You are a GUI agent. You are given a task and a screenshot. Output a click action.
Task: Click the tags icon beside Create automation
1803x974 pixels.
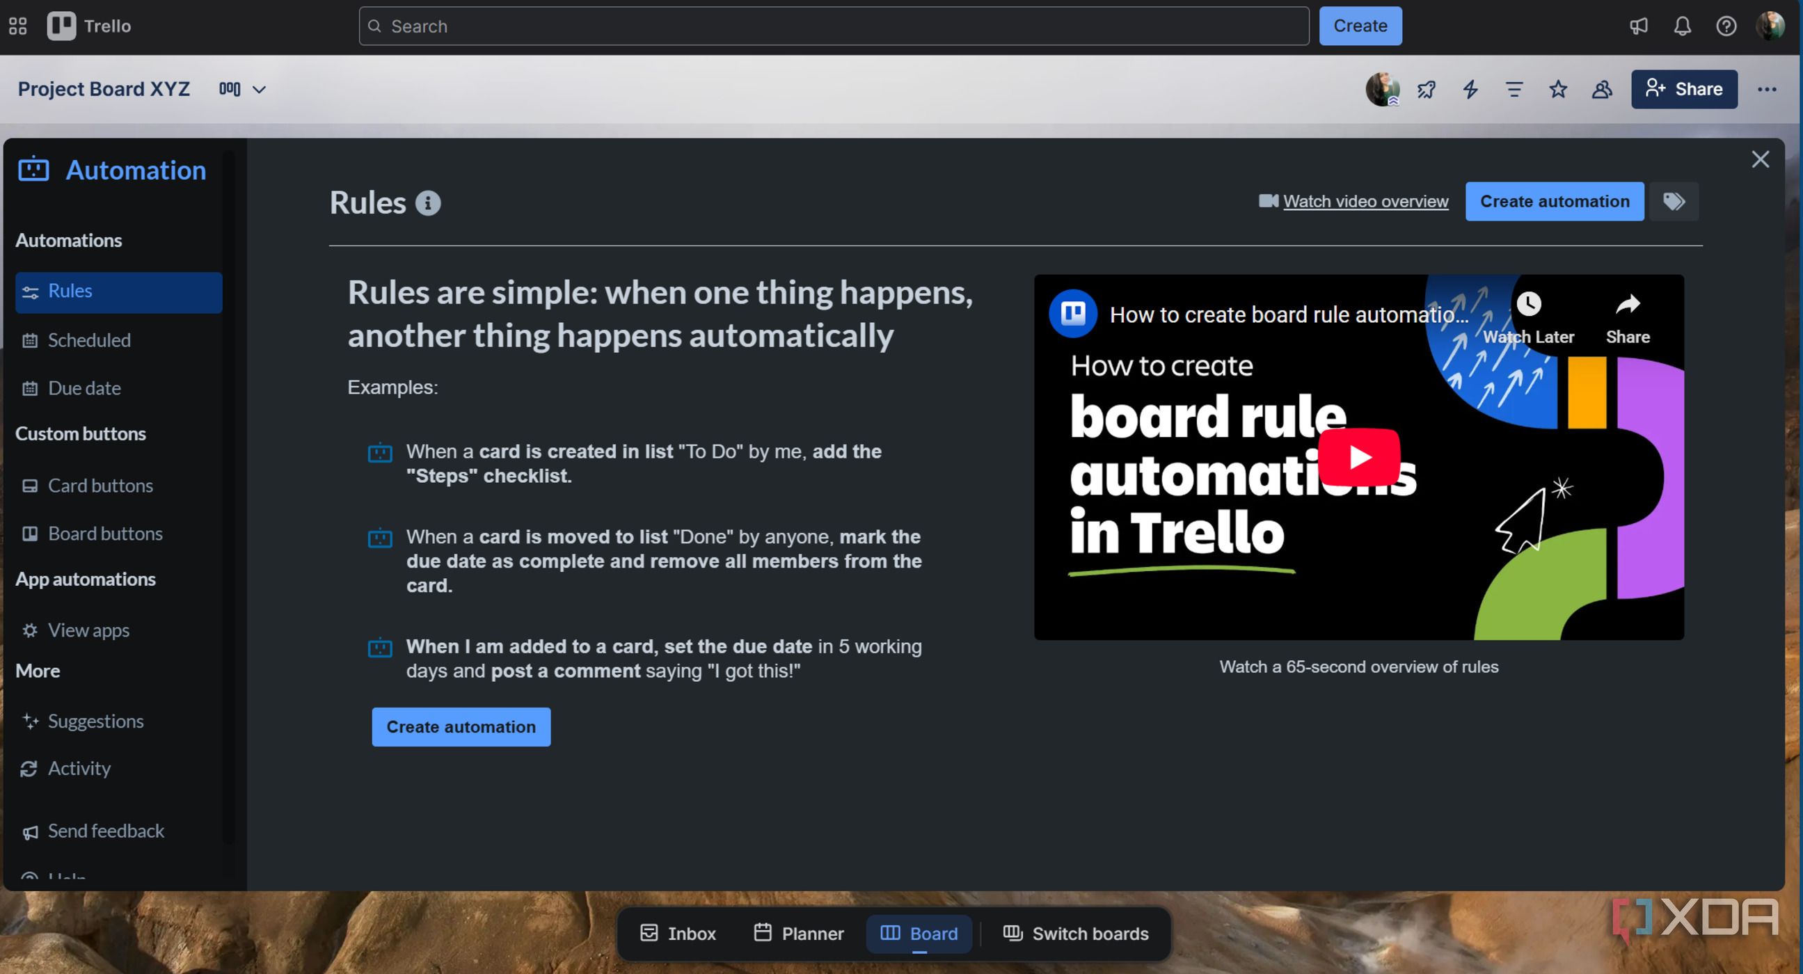click(1674, 202)
